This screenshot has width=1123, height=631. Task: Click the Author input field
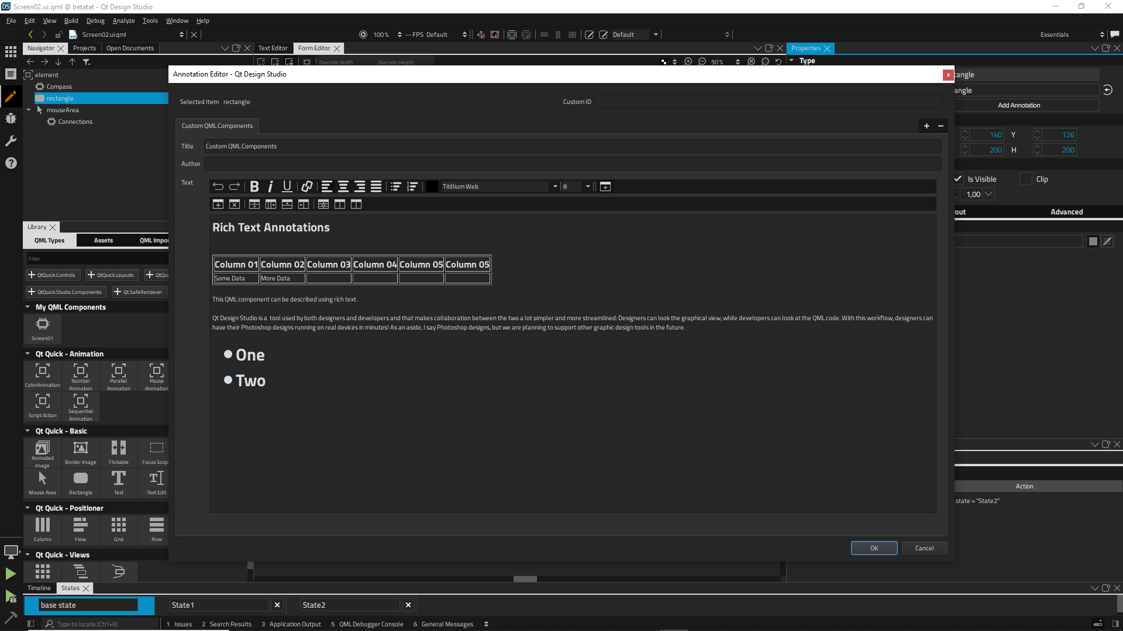572,164
